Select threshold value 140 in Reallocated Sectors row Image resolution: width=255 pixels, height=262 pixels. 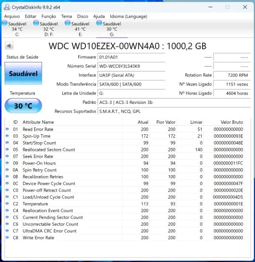click(x=199, y=149)
